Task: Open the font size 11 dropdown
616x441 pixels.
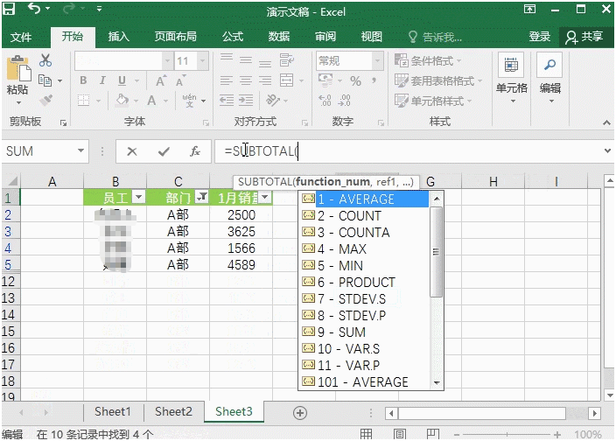Action: [x=203, y=61]
